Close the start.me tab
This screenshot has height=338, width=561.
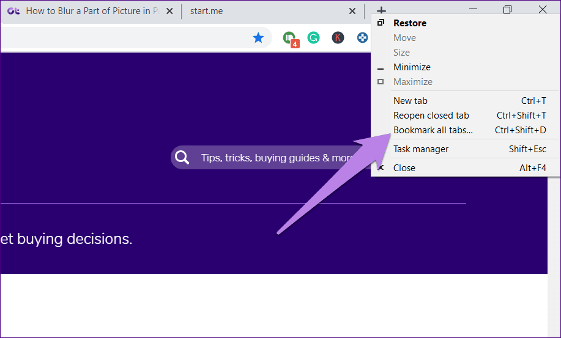tap(352, 11)
